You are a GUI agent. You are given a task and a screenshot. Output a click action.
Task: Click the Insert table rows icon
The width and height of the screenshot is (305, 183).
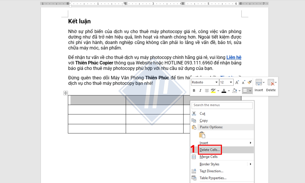[258, 83]
